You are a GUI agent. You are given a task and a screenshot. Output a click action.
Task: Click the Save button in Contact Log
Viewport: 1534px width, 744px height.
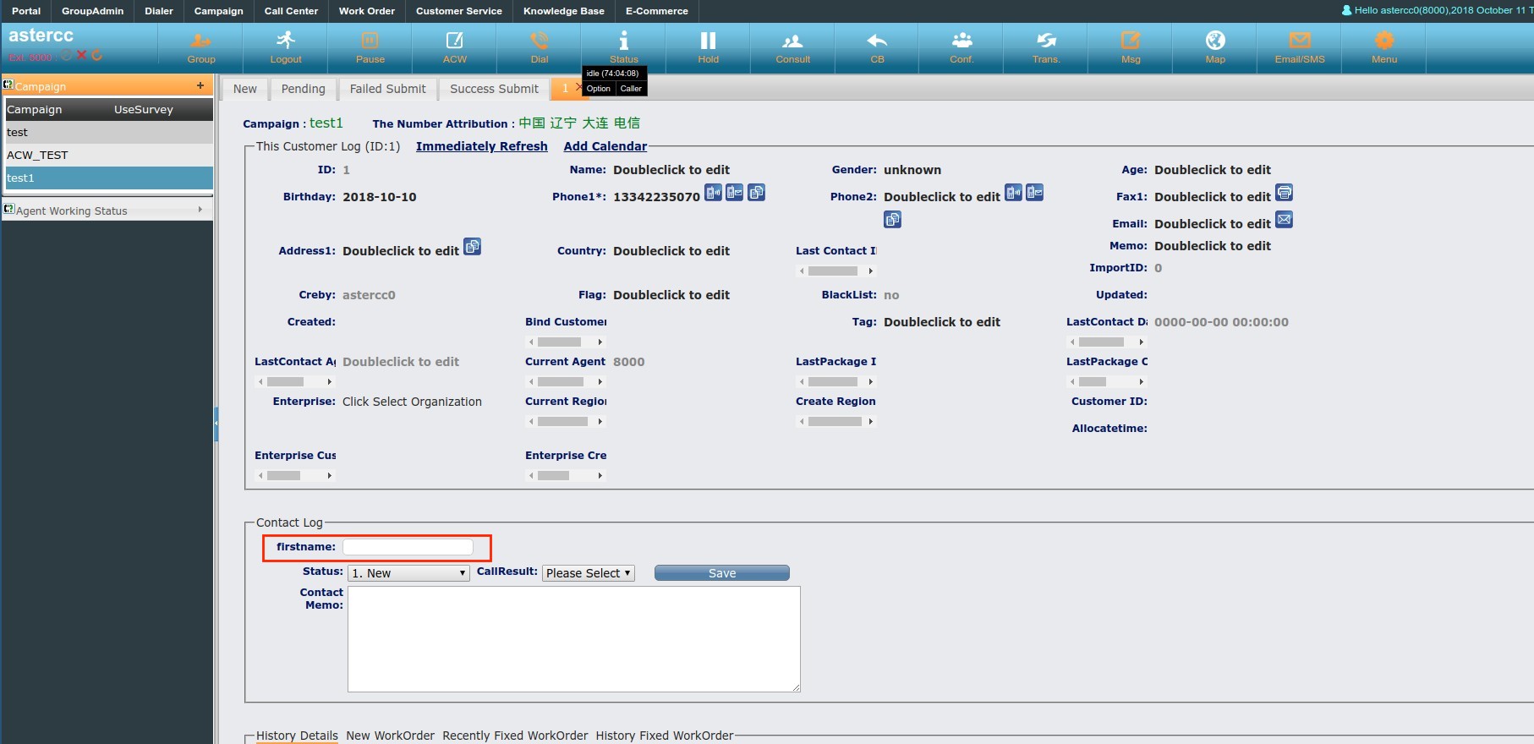pos(721,573)
